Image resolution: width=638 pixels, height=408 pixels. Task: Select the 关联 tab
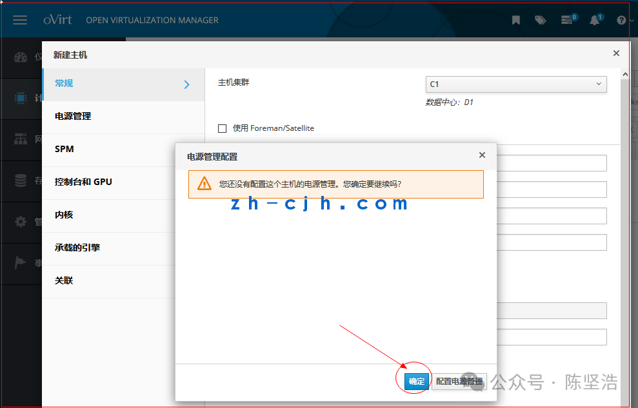[x=109, y=281]
